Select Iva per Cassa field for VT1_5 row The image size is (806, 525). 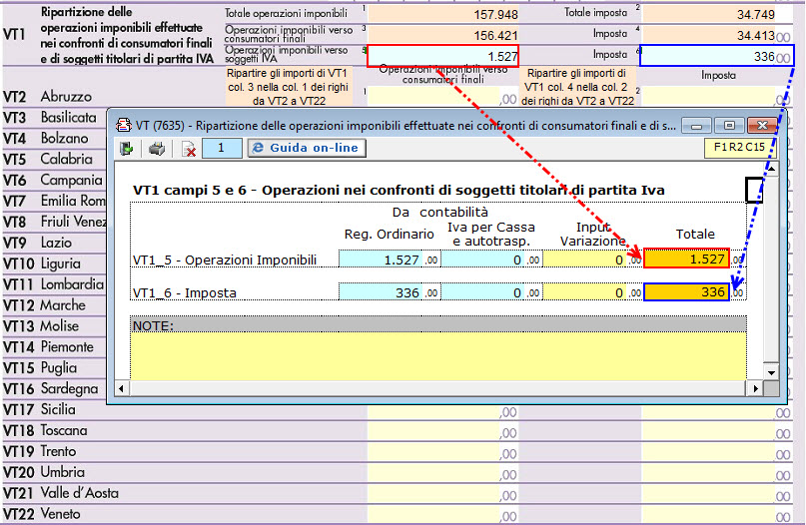[482, 260]
